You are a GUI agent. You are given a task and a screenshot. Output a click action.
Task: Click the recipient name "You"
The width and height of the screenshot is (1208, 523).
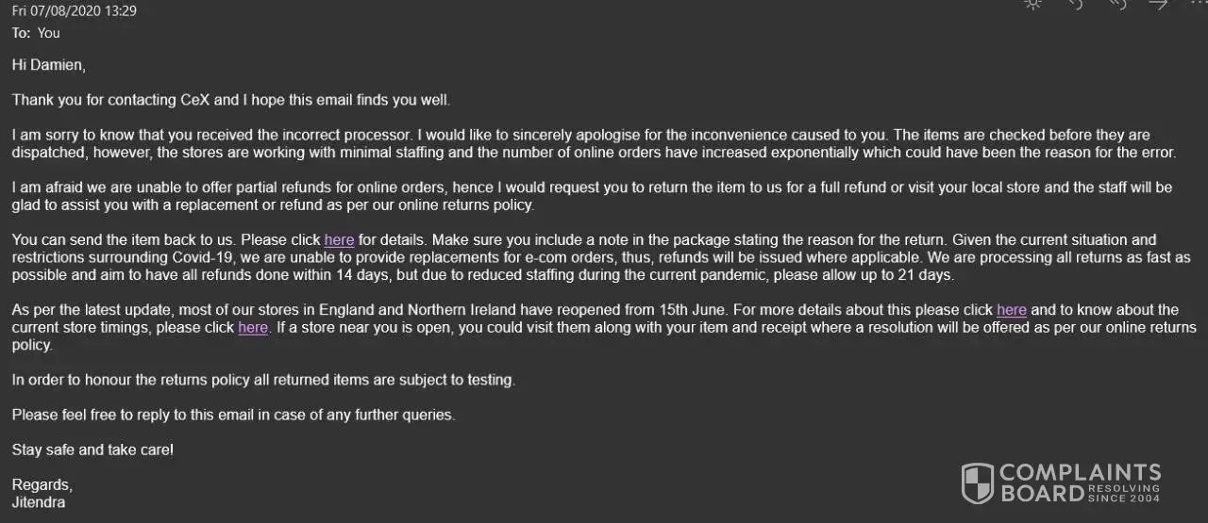pos(49,33)
